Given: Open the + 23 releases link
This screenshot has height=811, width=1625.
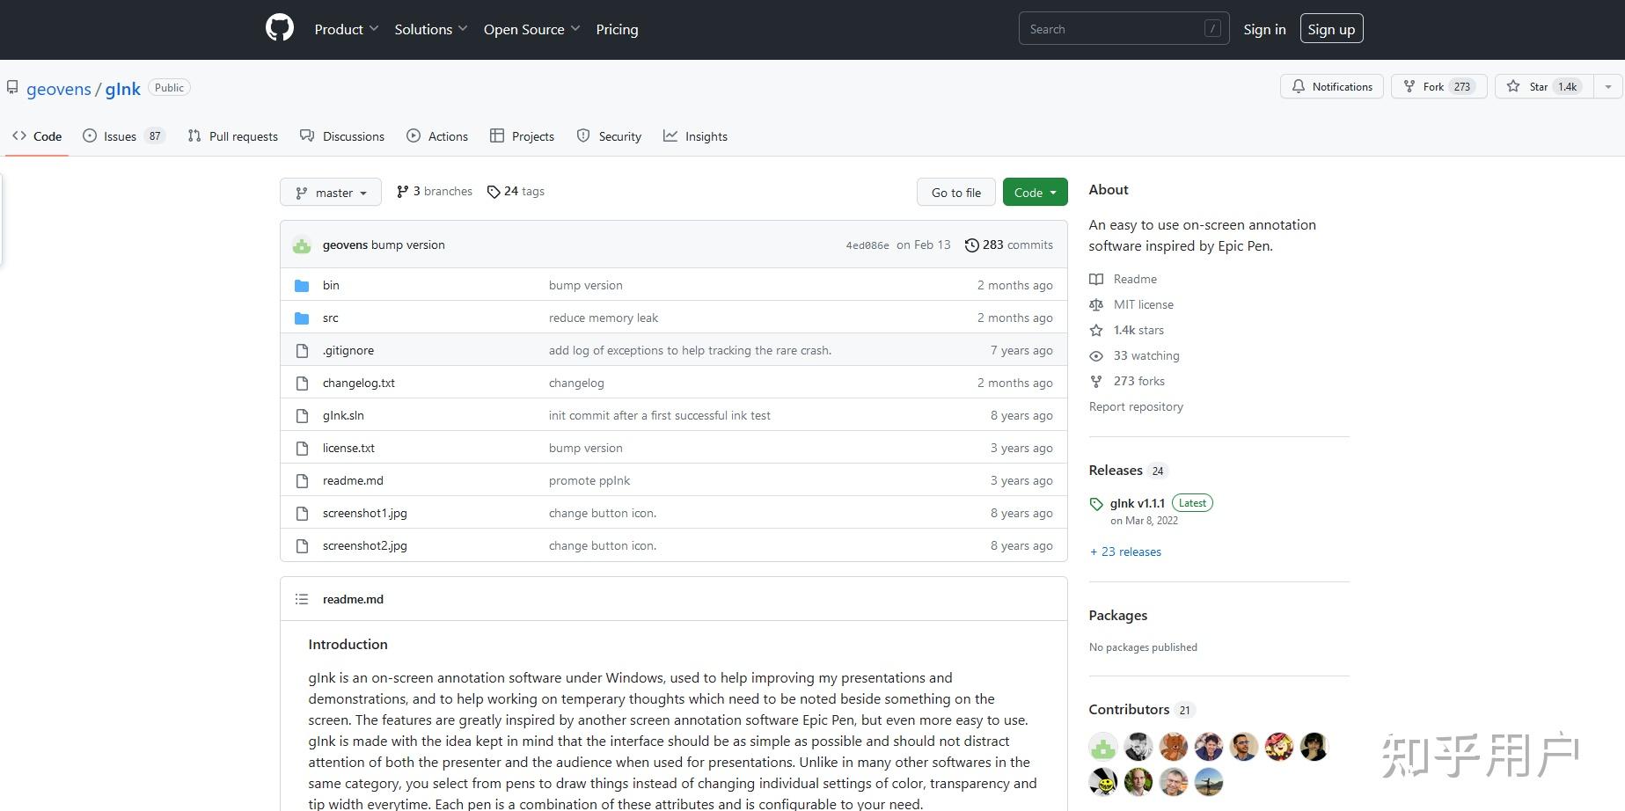Looking at the screenshot, I should (1125, 552).
